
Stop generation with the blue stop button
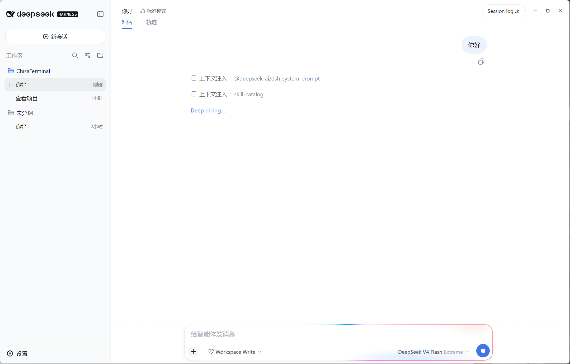[x=483, y=351]
